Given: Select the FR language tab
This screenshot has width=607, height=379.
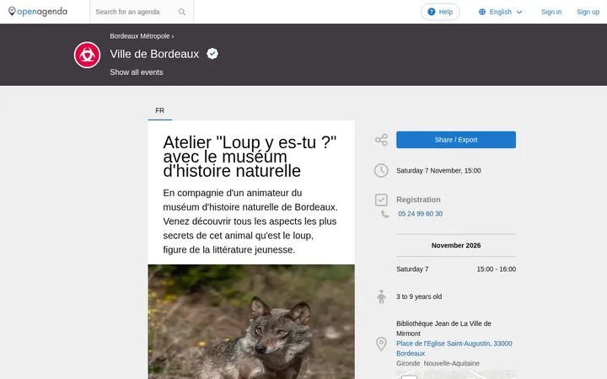Looking at the screenshot, I should [x=160, y=110].
